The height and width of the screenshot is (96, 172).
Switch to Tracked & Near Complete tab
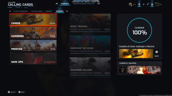tap(84, 4)
